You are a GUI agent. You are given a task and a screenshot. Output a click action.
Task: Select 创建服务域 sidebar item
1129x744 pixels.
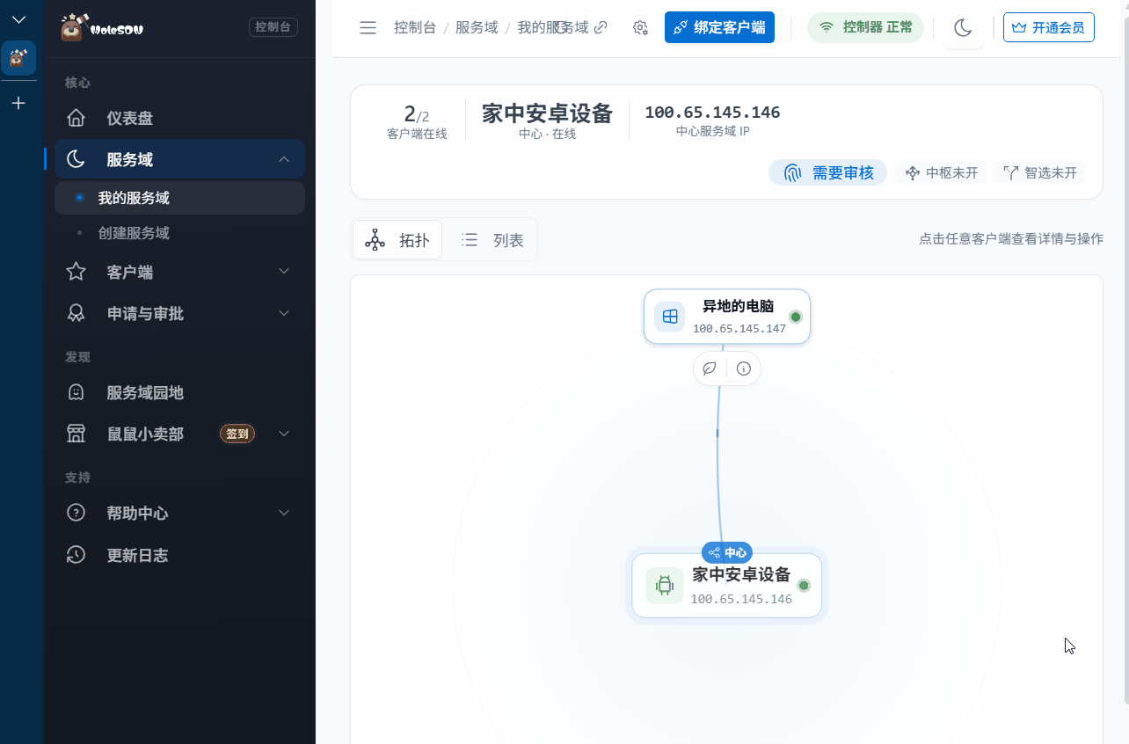click(179, 233)
